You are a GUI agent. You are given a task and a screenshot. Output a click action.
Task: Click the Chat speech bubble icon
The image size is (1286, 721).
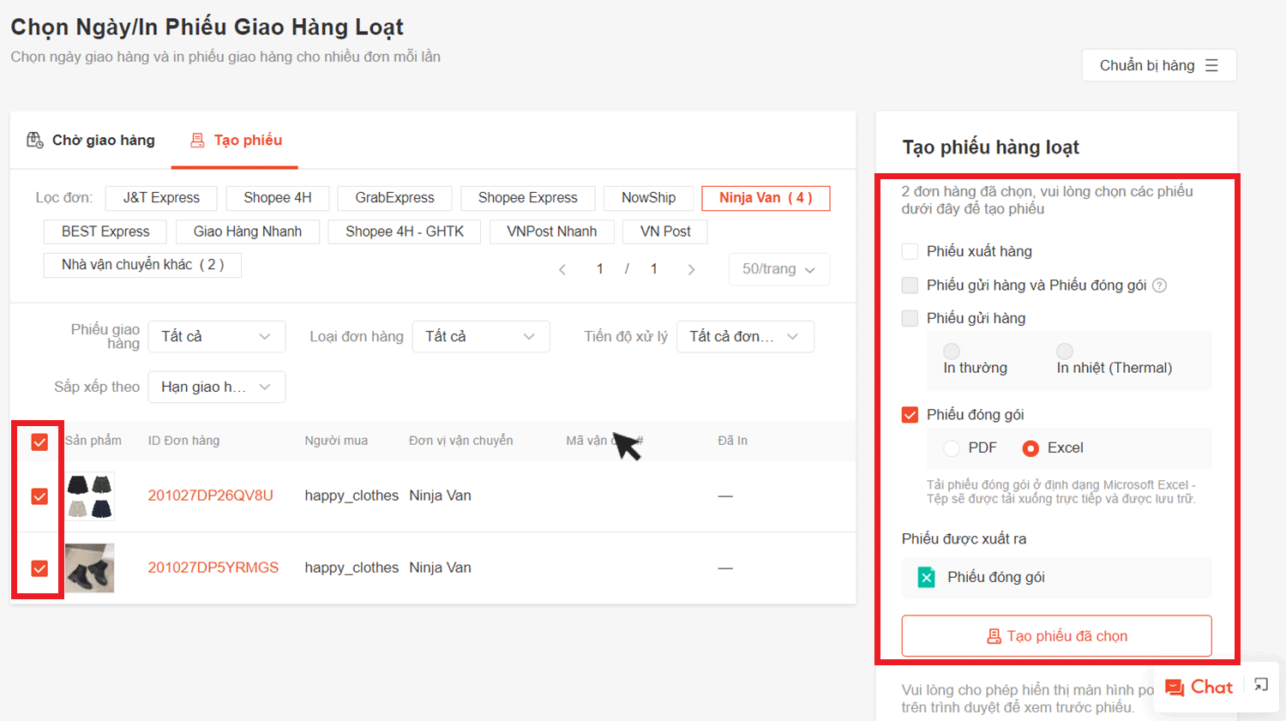click(1175, 688)
